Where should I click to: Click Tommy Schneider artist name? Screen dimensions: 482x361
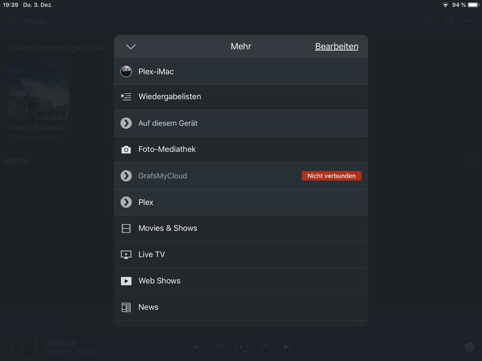coord(38,127)
